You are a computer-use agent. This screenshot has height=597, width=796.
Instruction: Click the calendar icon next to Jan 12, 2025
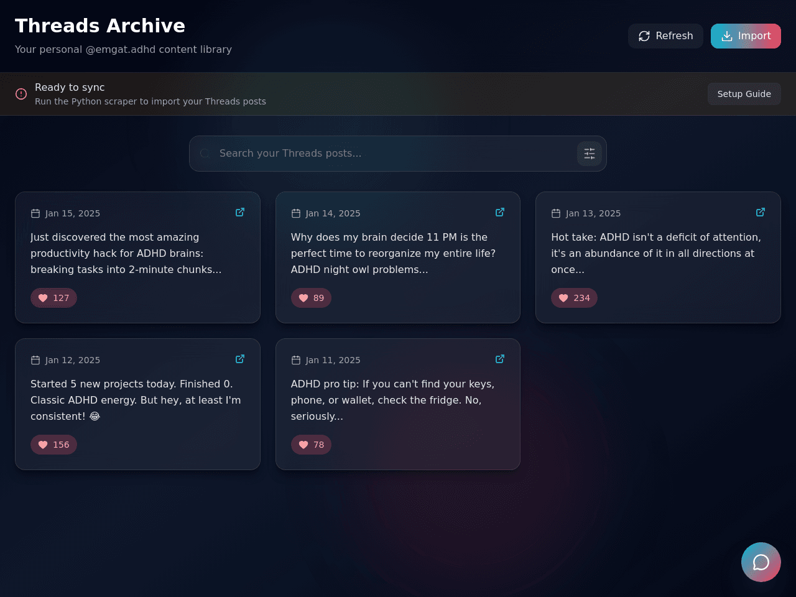(35, 360)
